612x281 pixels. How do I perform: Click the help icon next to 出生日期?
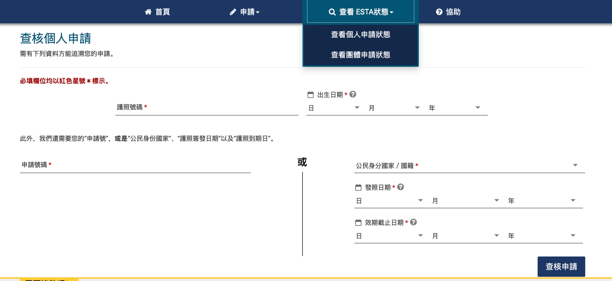coord(353,94)
